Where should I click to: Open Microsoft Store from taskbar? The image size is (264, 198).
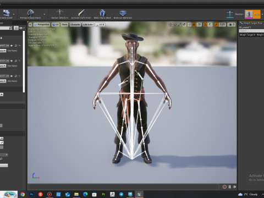(x=94, y=194)
